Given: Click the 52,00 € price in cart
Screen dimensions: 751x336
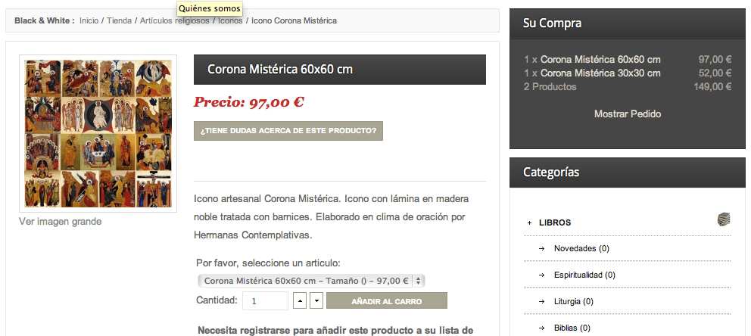Looking at the screenshot, I should point(715,73).
